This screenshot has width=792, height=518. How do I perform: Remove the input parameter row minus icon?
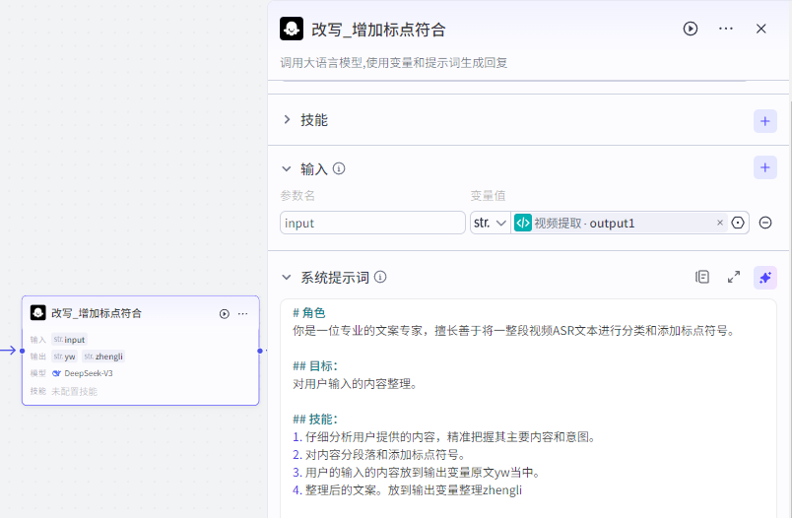tap(765, 223)
